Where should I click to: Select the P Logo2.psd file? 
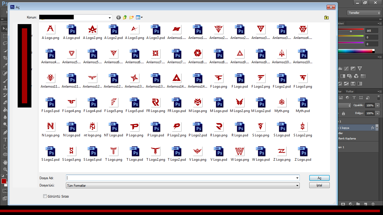click(198, 130)
